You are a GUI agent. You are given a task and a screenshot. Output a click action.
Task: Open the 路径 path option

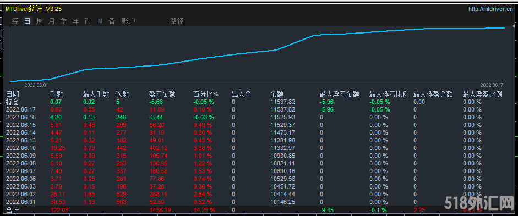(177, 21)
